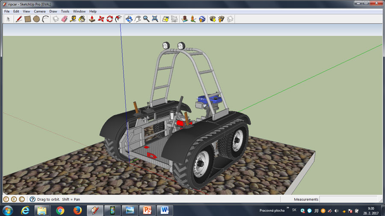The height and width of the screenshot is (216, 385).
Task: Activate the Orbit camera tool
Action: tap(129, 19)
